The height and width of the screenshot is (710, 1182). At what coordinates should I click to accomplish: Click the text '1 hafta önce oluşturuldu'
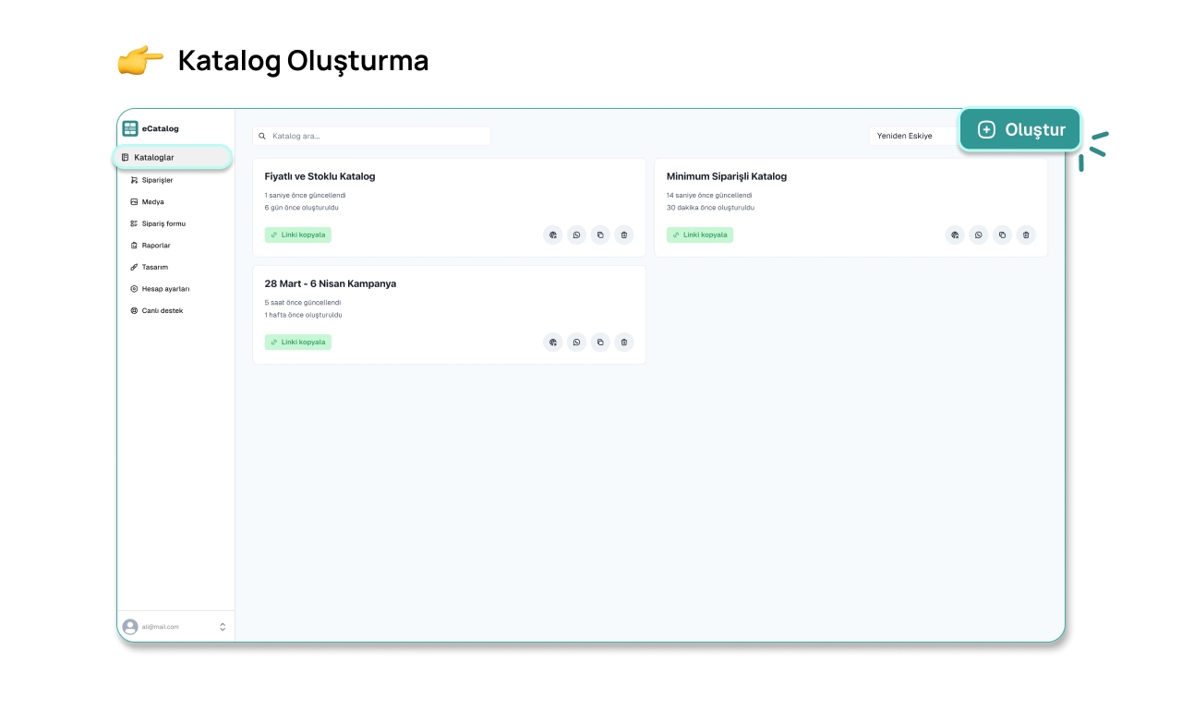[x=304, y=315]
